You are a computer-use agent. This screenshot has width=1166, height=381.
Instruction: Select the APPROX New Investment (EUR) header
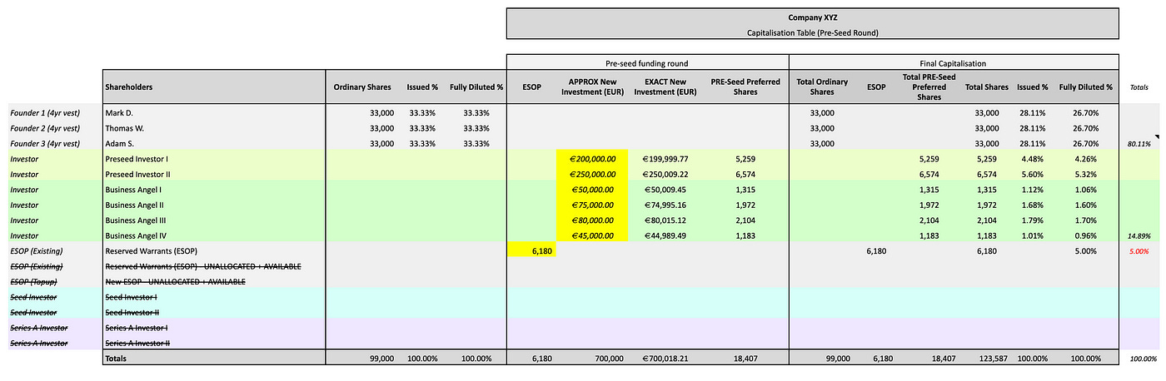[x=591, y=87]
